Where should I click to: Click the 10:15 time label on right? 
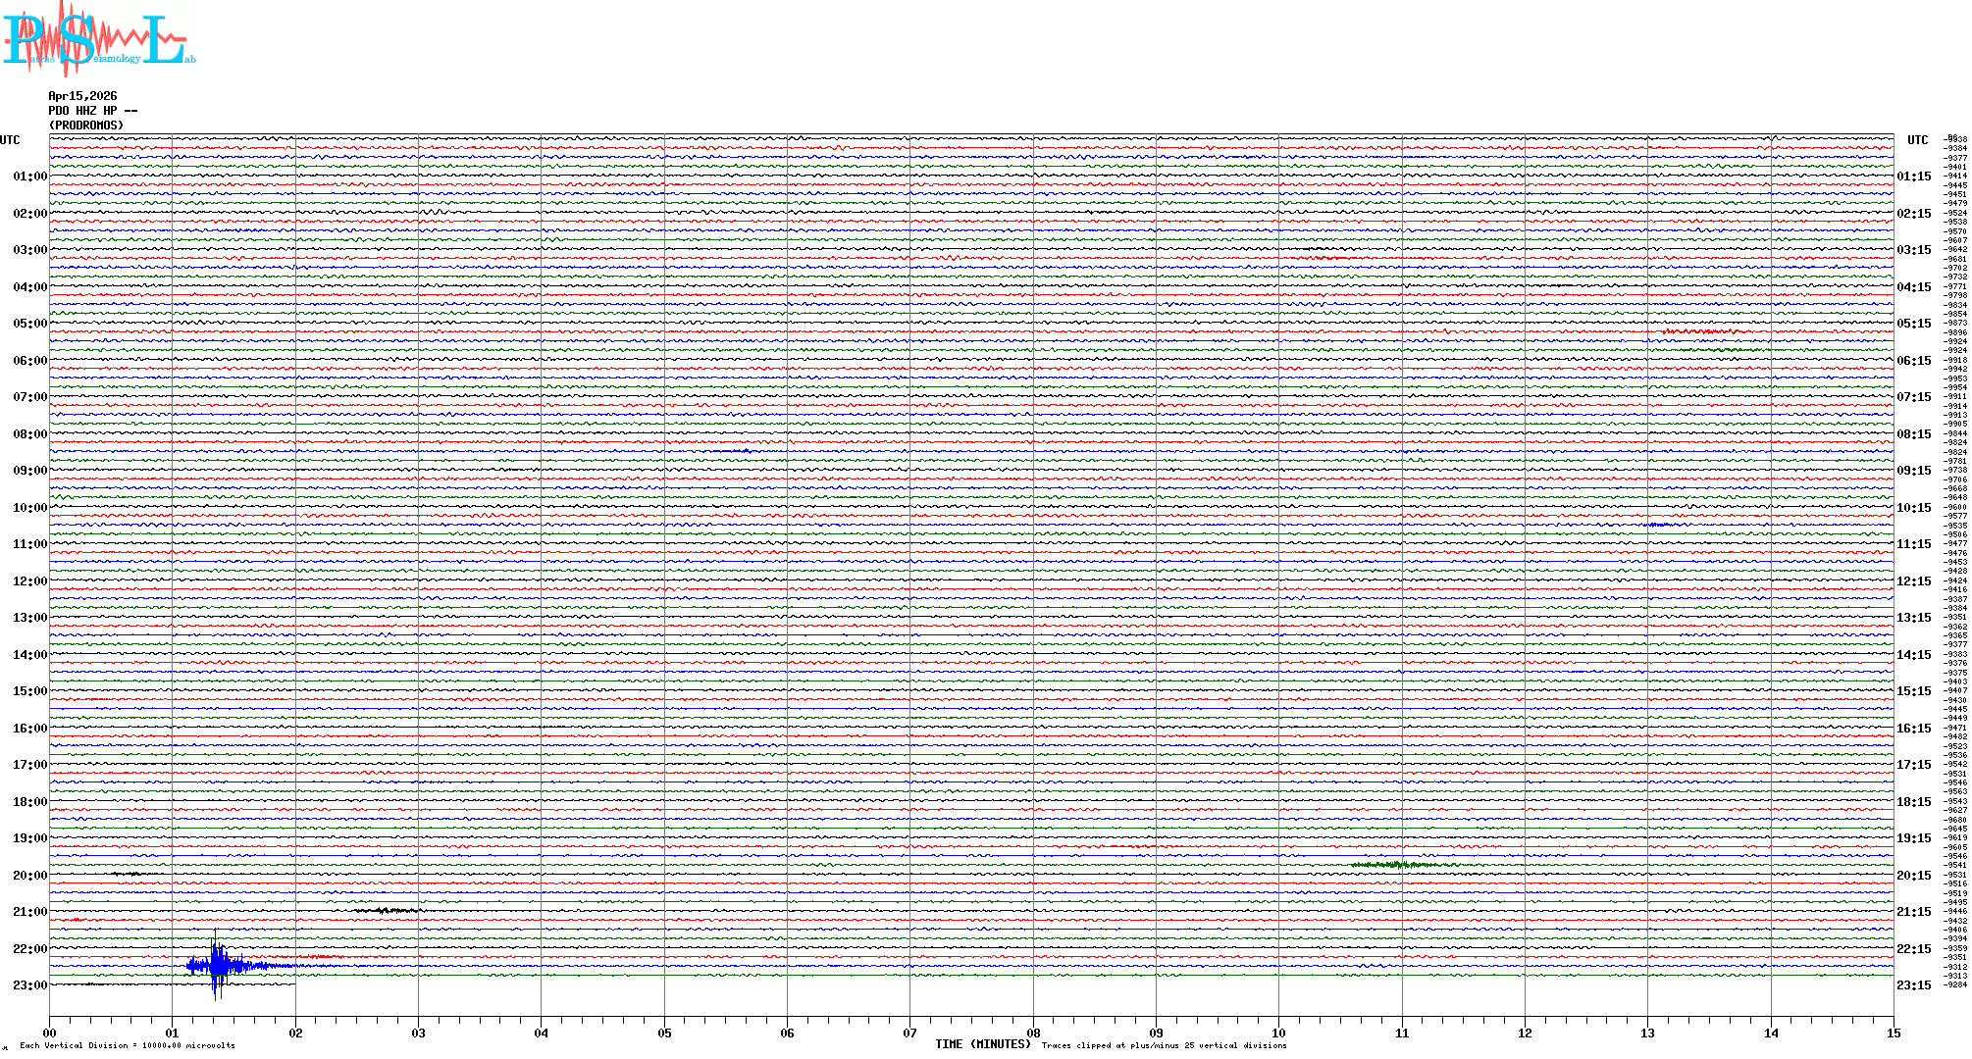(1913, 508)
